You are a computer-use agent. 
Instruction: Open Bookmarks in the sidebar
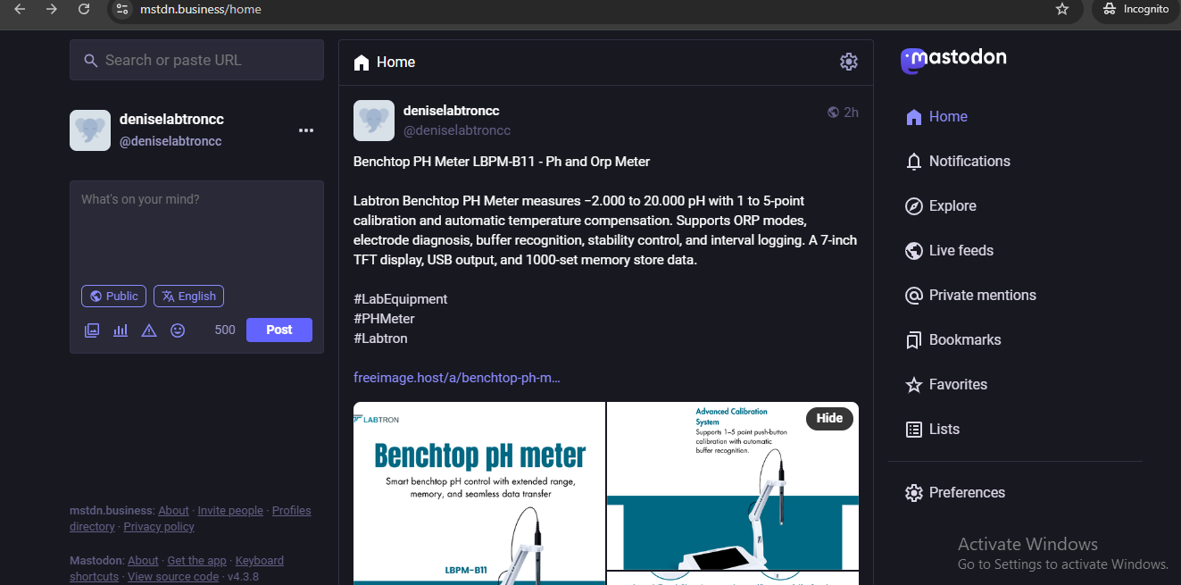click(x=964, y=339)
